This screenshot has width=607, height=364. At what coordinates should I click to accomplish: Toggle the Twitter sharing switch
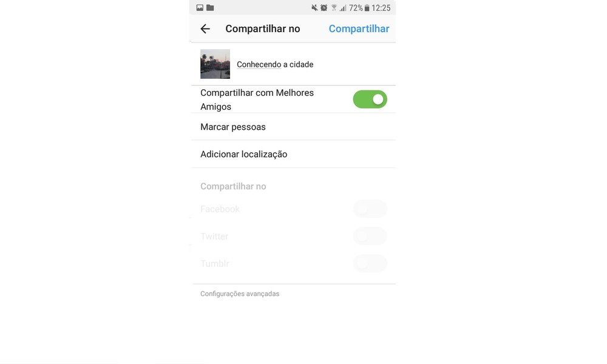pos(370,237)
